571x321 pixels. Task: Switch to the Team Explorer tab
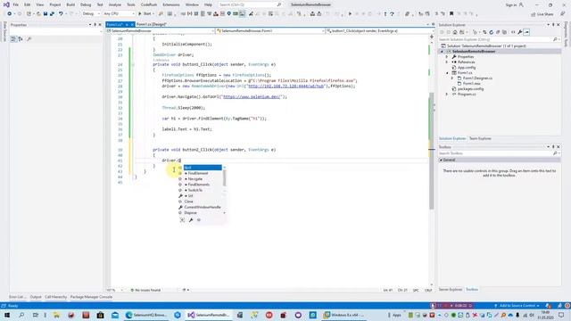480,139
